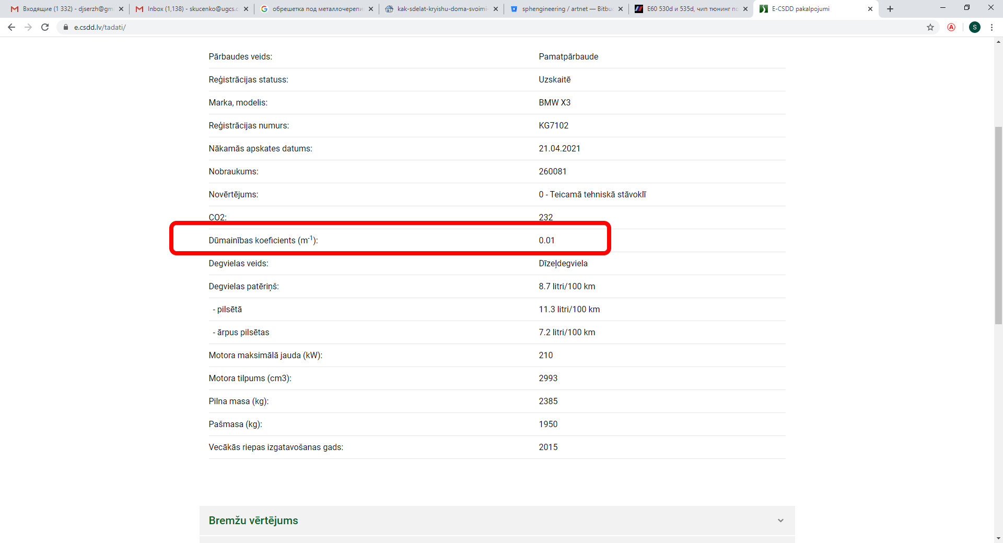Open the red adblock extension icon
Image resolution: width=1003 pixels, height=543 pixels.
pos(951,27)
